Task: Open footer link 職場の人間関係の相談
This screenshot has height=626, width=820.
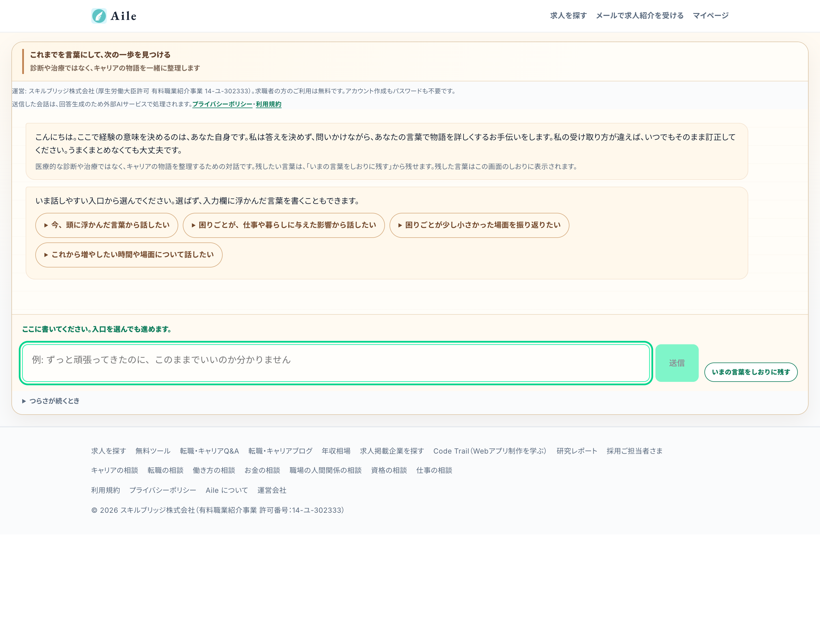Action: (325, 470)
